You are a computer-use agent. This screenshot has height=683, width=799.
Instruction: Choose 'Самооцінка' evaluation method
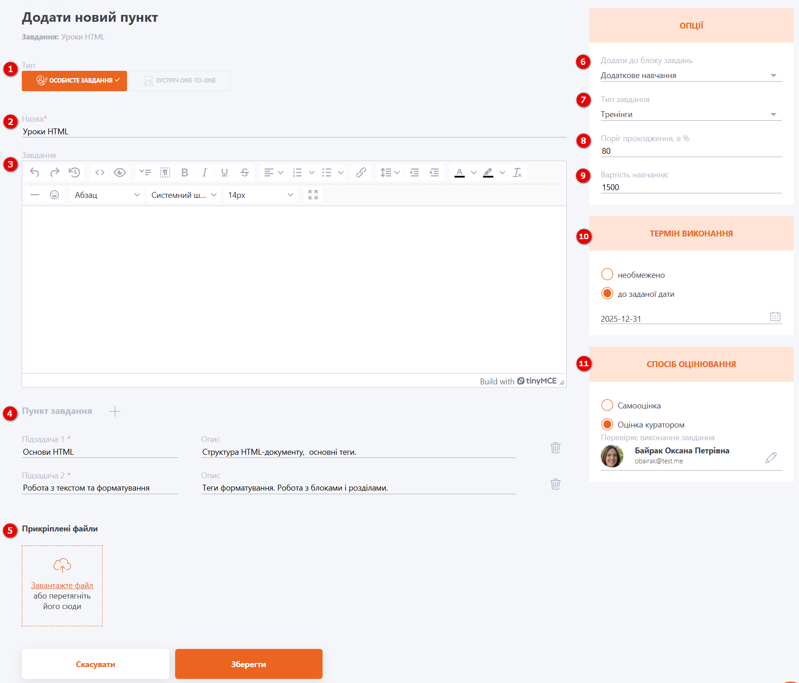point(607,405)
